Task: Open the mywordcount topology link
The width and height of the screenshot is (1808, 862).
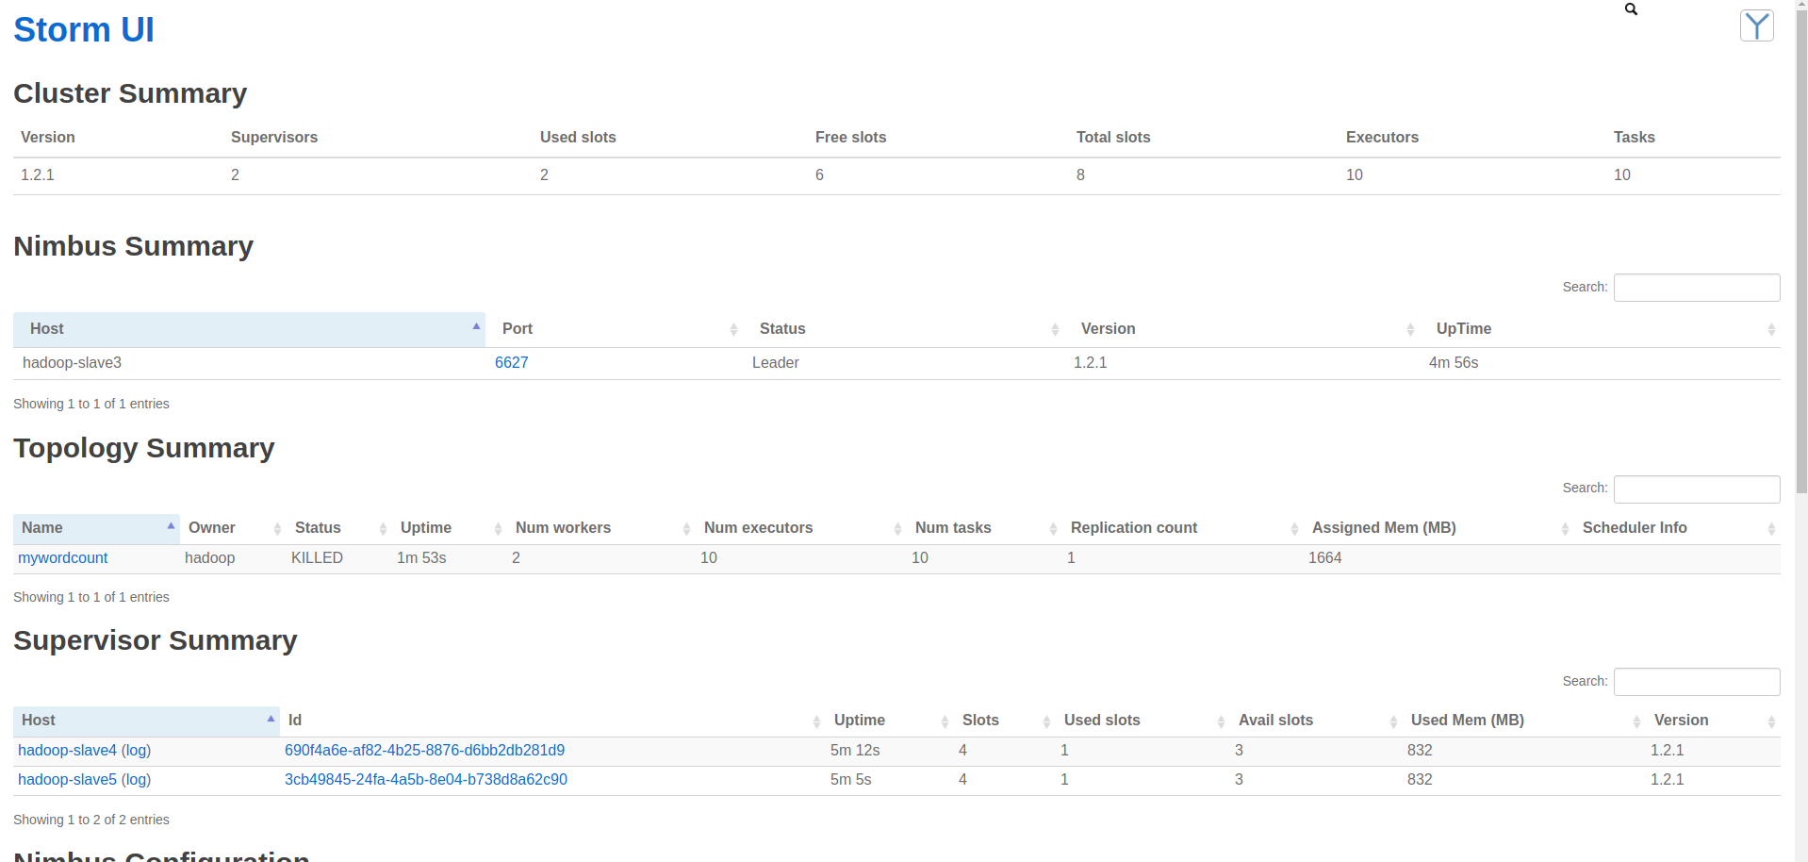Action: click(62, 558)
